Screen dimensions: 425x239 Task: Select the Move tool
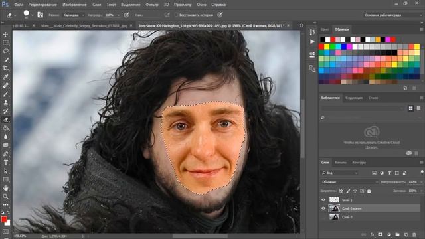(6, 35)
